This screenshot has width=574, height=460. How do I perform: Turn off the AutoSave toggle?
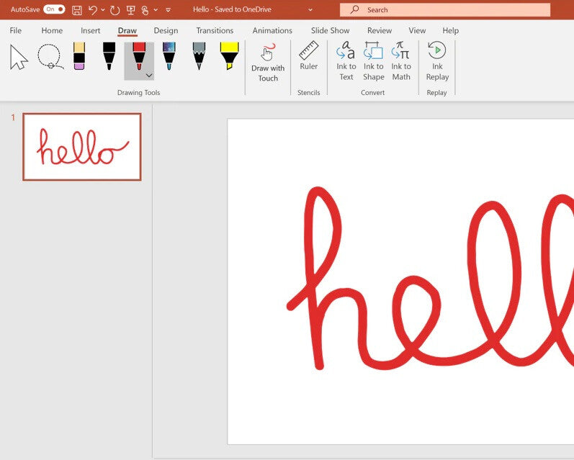pyautogui.click(x=54, y=9)
